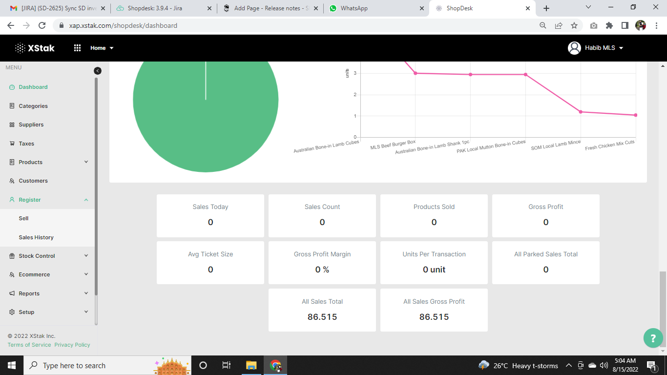Open the Privacy Policy link

72,345
